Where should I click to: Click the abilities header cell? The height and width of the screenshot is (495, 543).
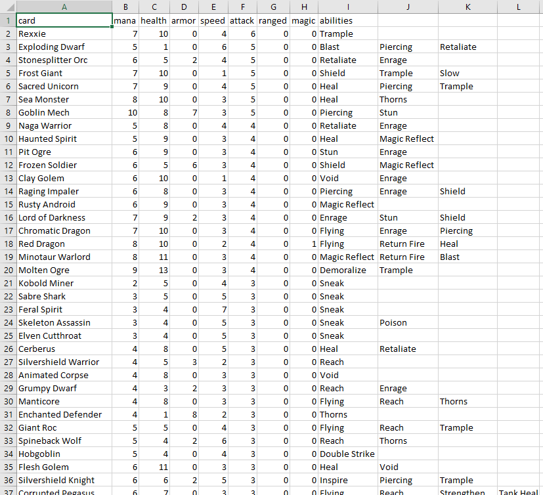pos(348,21)
